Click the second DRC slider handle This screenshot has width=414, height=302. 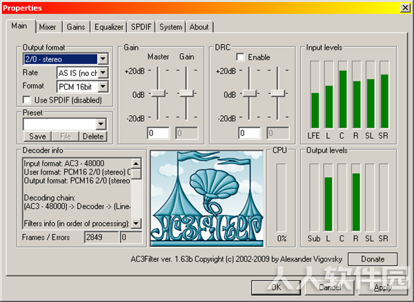tap(278, 93)
